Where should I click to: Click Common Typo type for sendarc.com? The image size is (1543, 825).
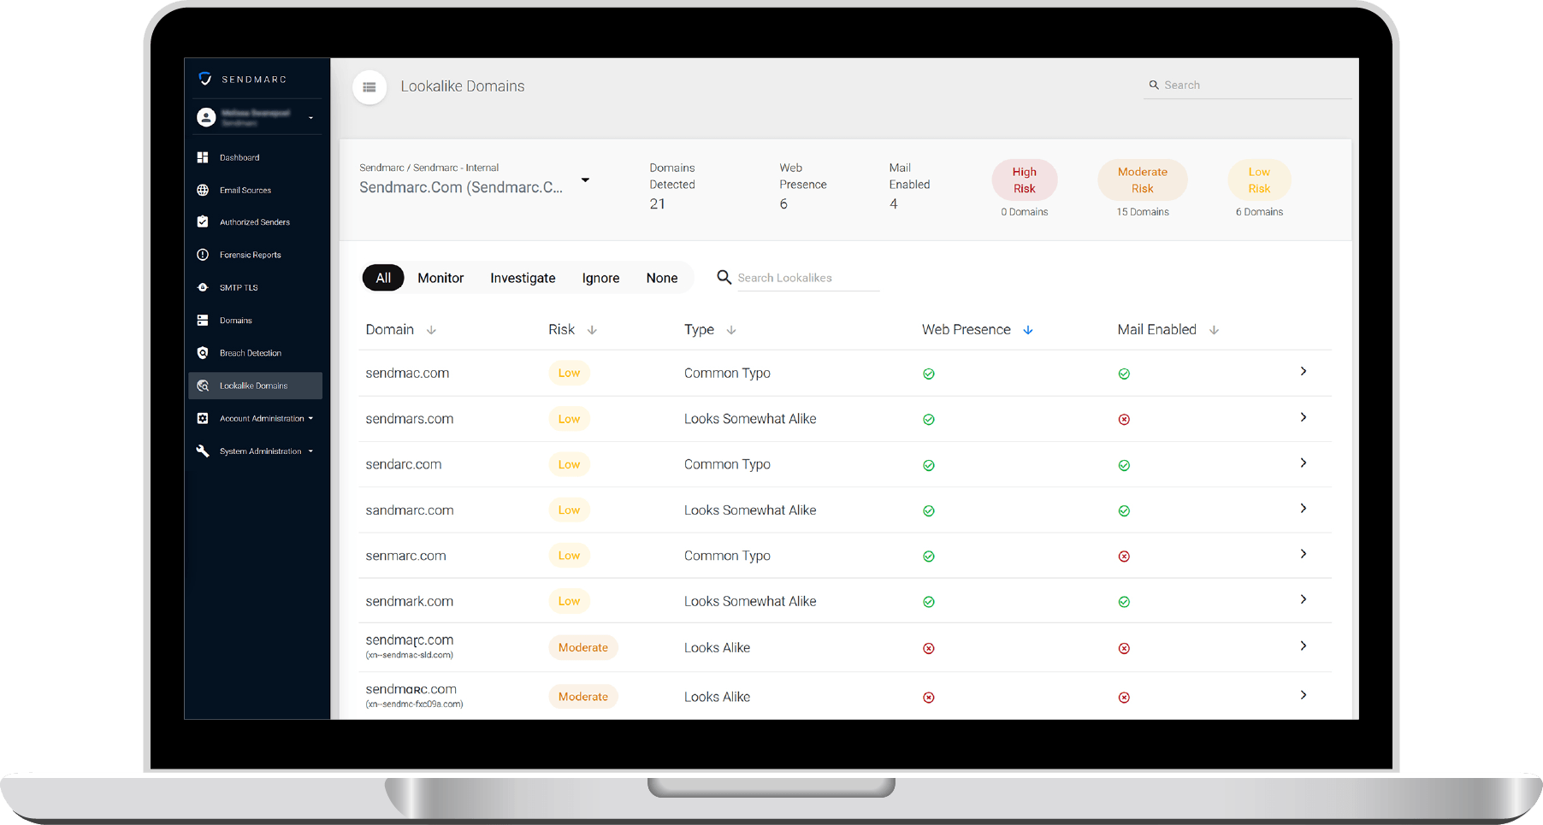coord(727,464)
